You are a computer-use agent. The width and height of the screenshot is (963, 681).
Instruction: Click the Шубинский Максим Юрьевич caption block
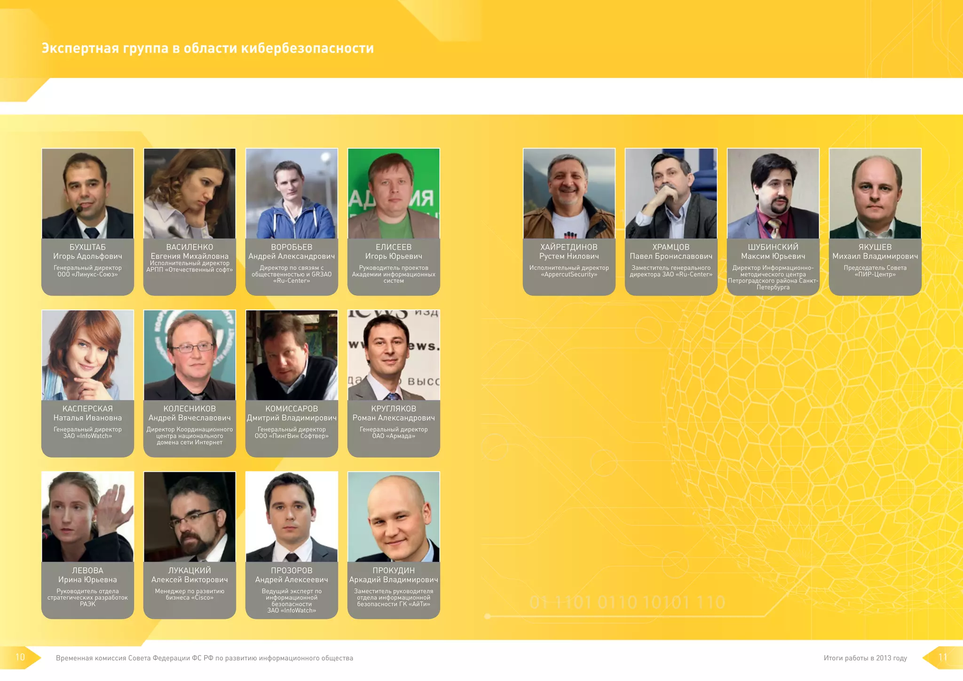pos(773,266)
